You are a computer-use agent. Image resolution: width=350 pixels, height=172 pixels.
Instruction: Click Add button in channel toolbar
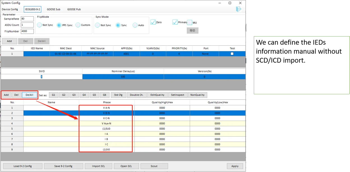6,95
